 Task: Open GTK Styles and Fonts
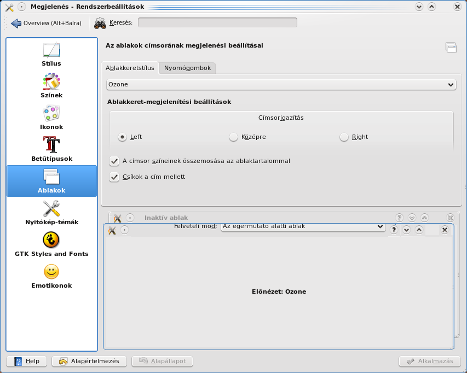click(x=51, y=244)
